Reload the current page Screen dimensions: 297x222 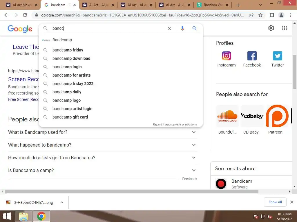click(x=25, y=15)
